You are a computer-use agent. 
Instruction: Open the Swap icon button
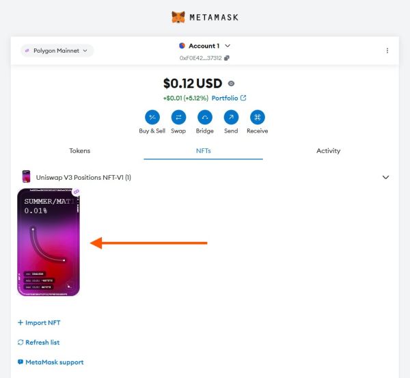(178, 117)
